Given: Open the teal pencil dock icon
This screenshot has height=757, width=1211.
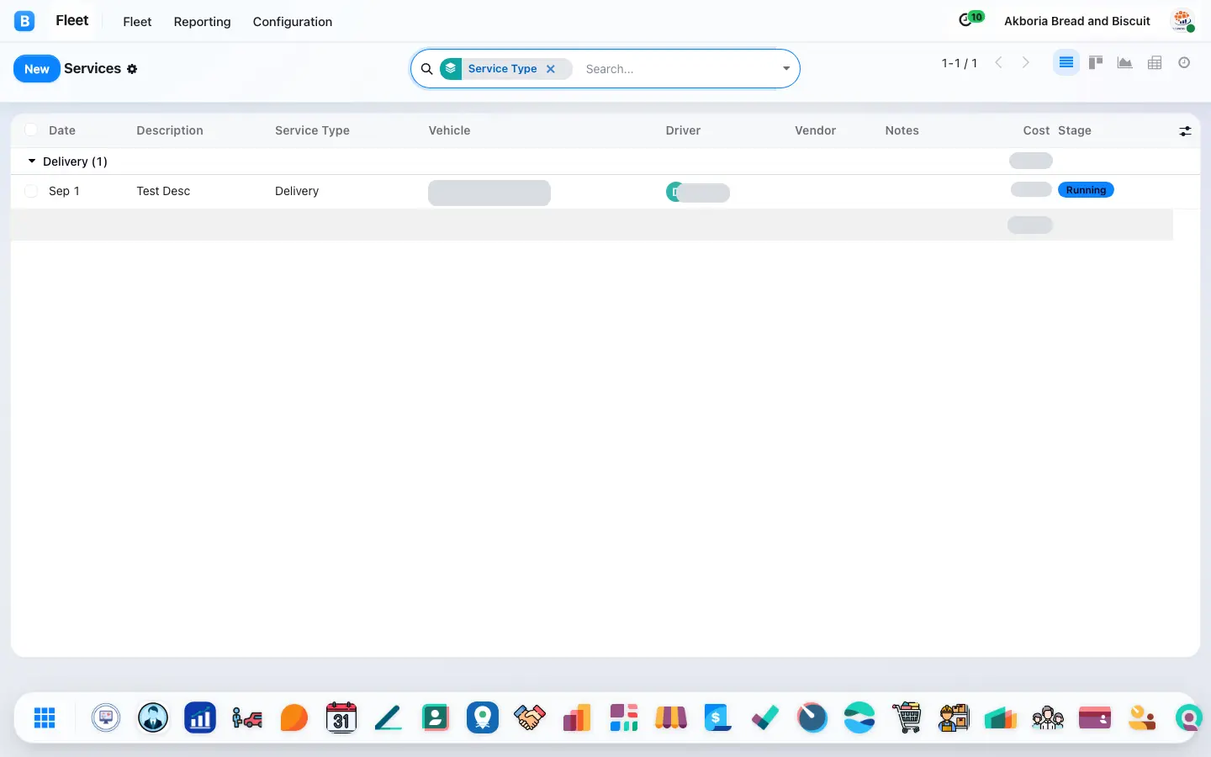Looking at the screenshot, I should tap(389, 717).
